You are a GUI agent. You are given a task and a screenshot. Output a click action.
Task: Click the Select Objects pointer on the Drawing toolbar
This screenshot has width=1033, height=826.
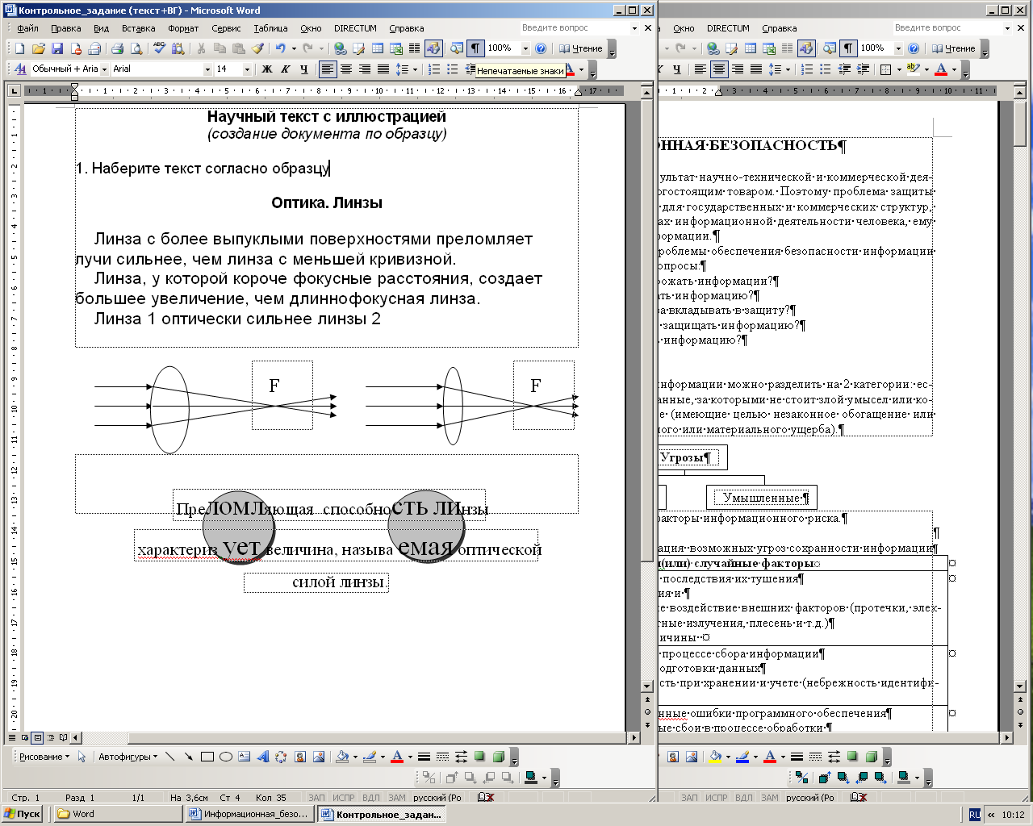coord(81,757)
